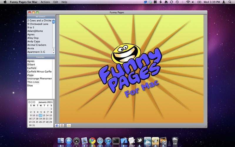
Task: Click the All Comics list scrollbar
Action: click(53, 35)
